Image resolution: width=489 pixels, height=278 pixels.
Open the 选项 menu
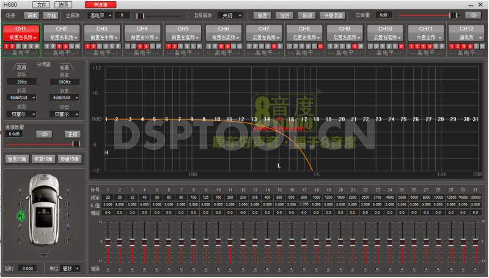click(63, 4)
